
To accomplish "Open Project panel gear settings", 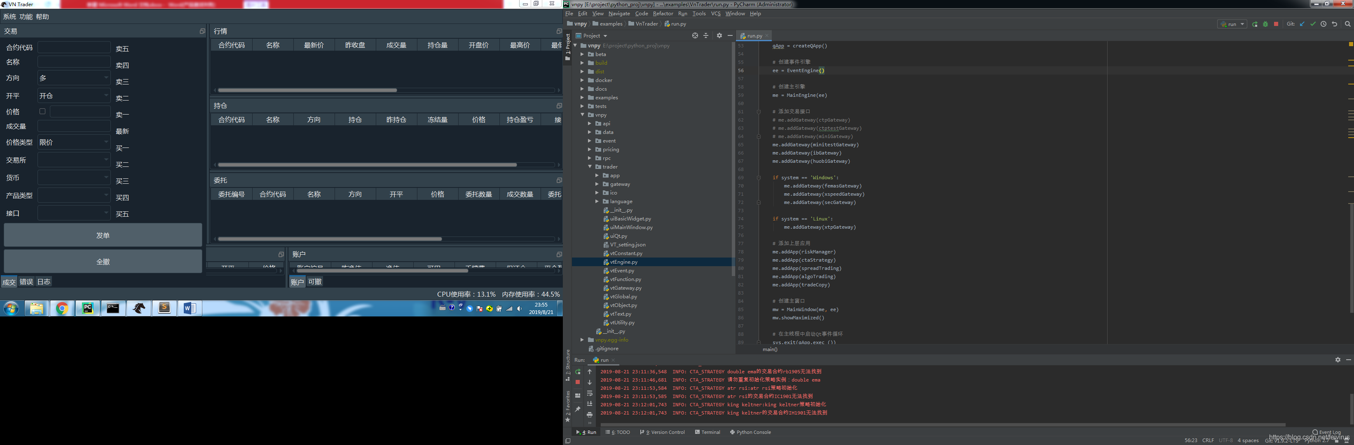I will point(719,36).
